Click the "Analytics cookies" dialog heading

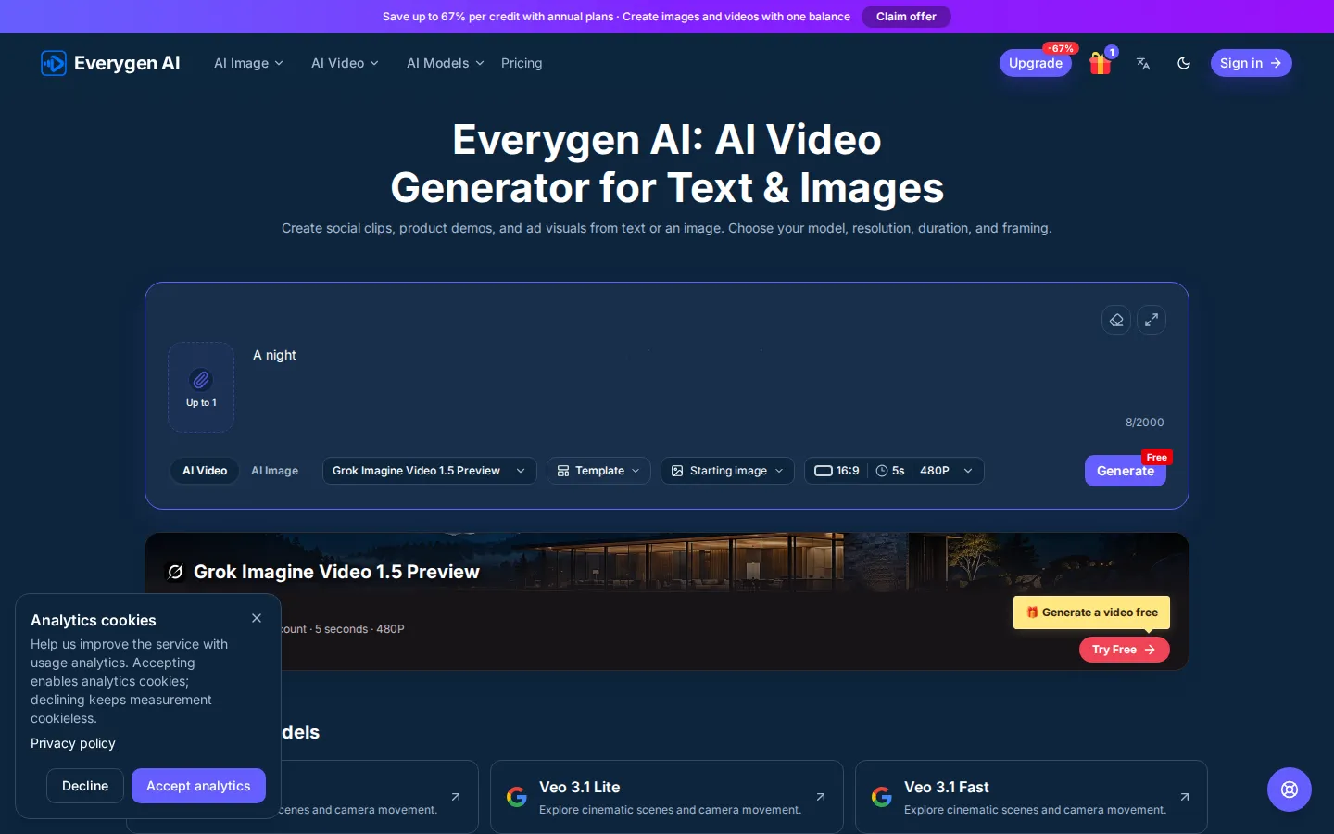coord(94,621)
